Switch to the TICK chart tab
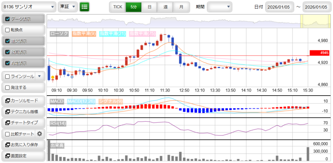The height and width of the screenshot is (163, 333). tap(117, 7)
